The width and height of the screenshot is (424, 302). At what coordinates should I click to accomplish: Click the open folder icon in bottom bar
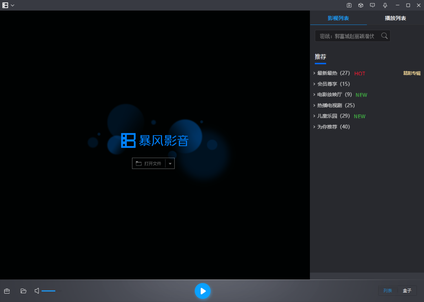point(23,291)
